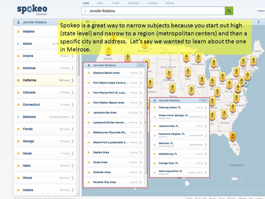Click the map marker labeled 118 on Ohio
Viewport: 265px width, 199px height.
point(222,77)
